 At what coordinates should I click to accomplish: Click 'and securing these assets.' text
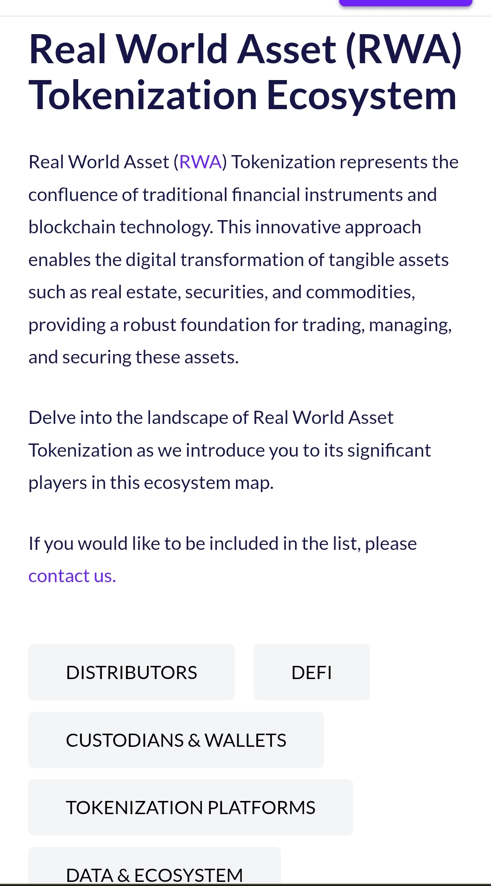pyautogui.click(x=133, y=357)
